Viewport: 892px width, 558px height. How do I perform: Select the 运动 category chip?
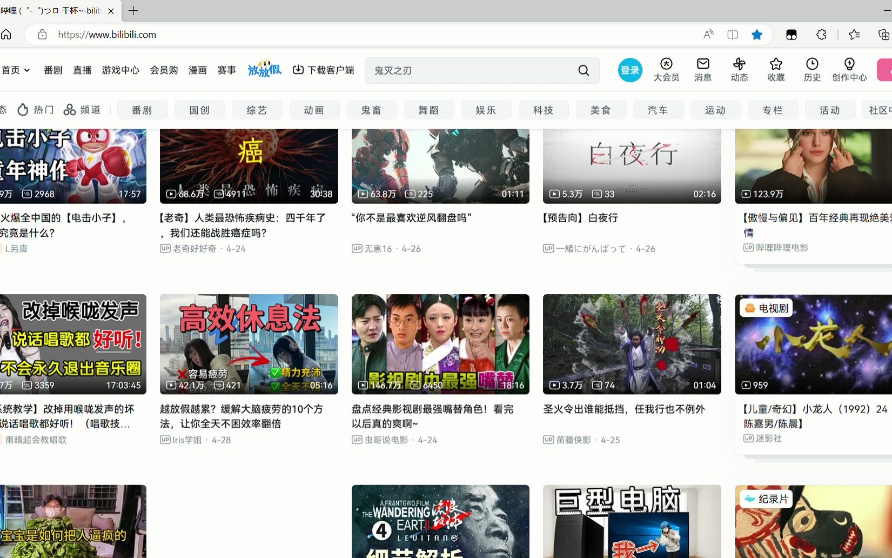(x=715, y=110)
